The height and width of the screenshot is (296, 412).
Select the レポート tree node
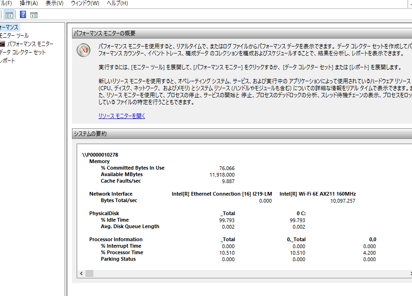click(x=8, y=60)
